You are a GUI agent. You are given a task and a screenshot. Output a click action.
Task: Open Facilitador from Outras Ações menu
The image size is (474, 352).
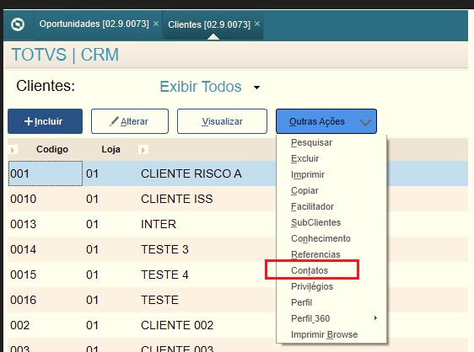click(312, 206)
